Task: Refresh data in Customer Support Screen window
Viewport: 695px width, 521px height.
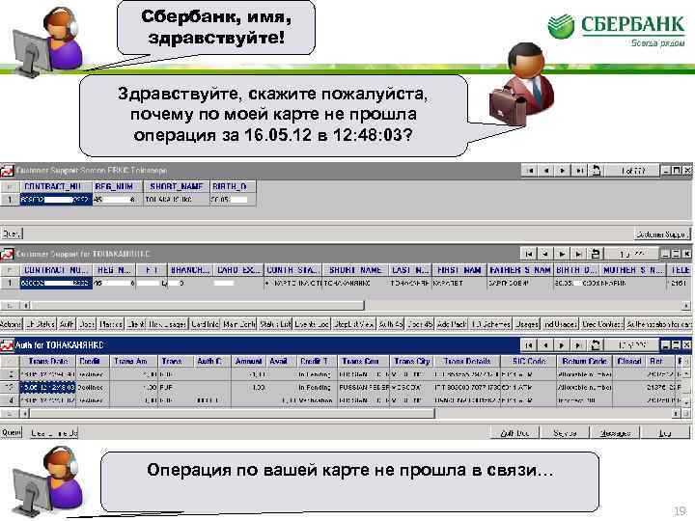Action: point(597,171)
